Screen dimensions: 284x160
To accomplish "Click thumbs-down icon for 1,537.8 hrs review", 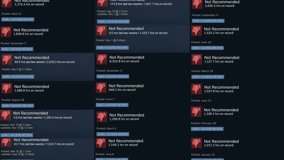I will [197, 89].
